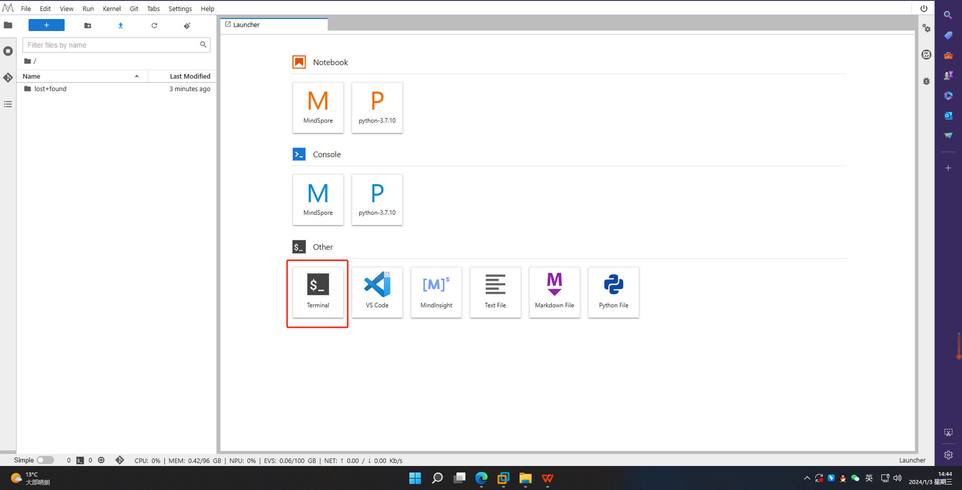Open Running Terminals and Kernels sidebar
962x490 pixels.
(8, 51)
